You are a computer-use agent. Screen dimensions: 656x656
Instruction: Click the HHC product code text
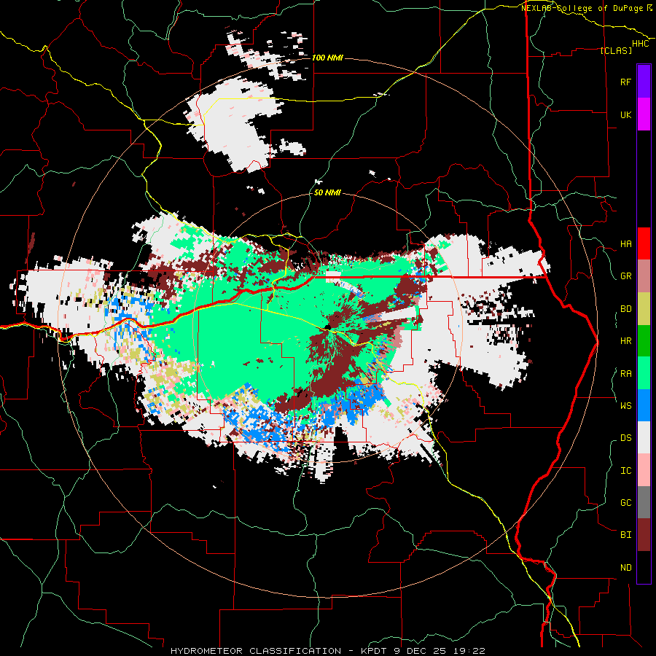pos(641,44)
